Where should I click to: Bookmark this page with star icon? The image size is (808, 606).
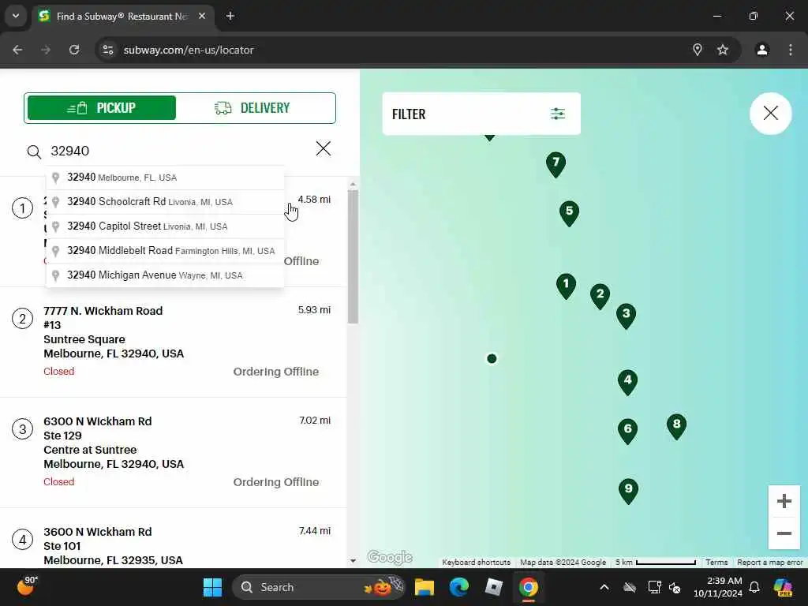pyautogui.click(x=723, y=50)
